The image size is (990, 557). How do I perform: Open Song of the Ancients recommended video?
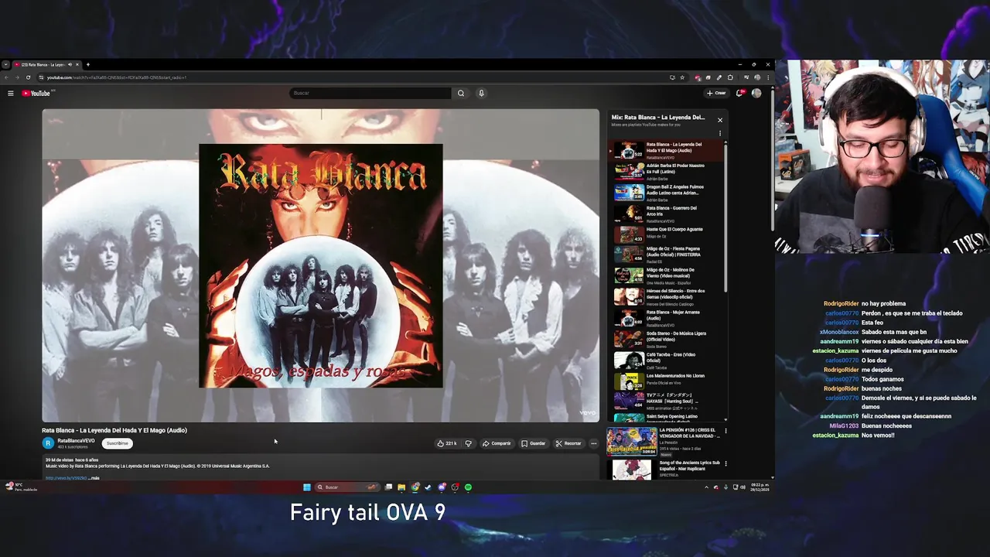664,469
